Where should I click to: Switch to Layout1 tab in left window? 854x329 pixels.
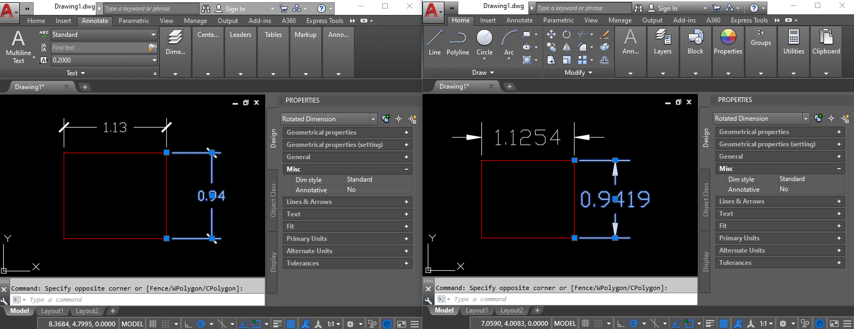(52, 311)
